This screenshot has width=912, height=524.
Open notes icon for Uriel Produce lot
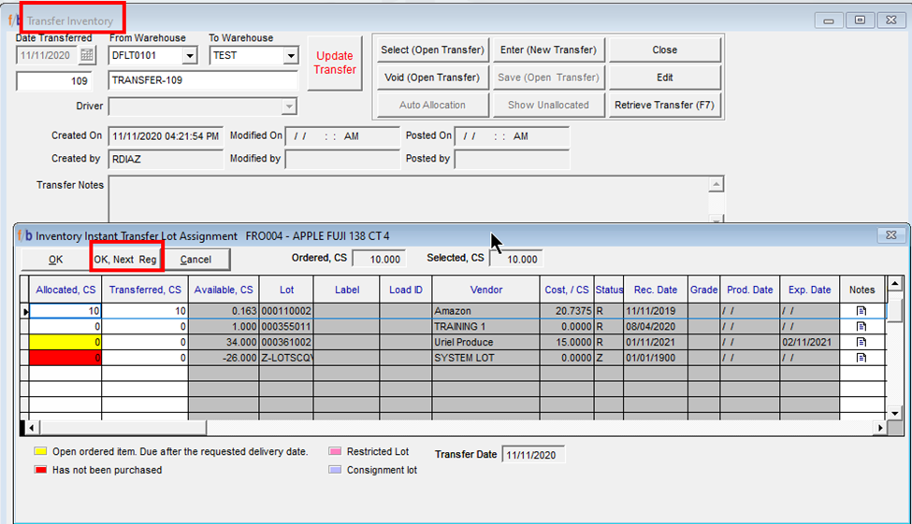[x=861, y=342]
